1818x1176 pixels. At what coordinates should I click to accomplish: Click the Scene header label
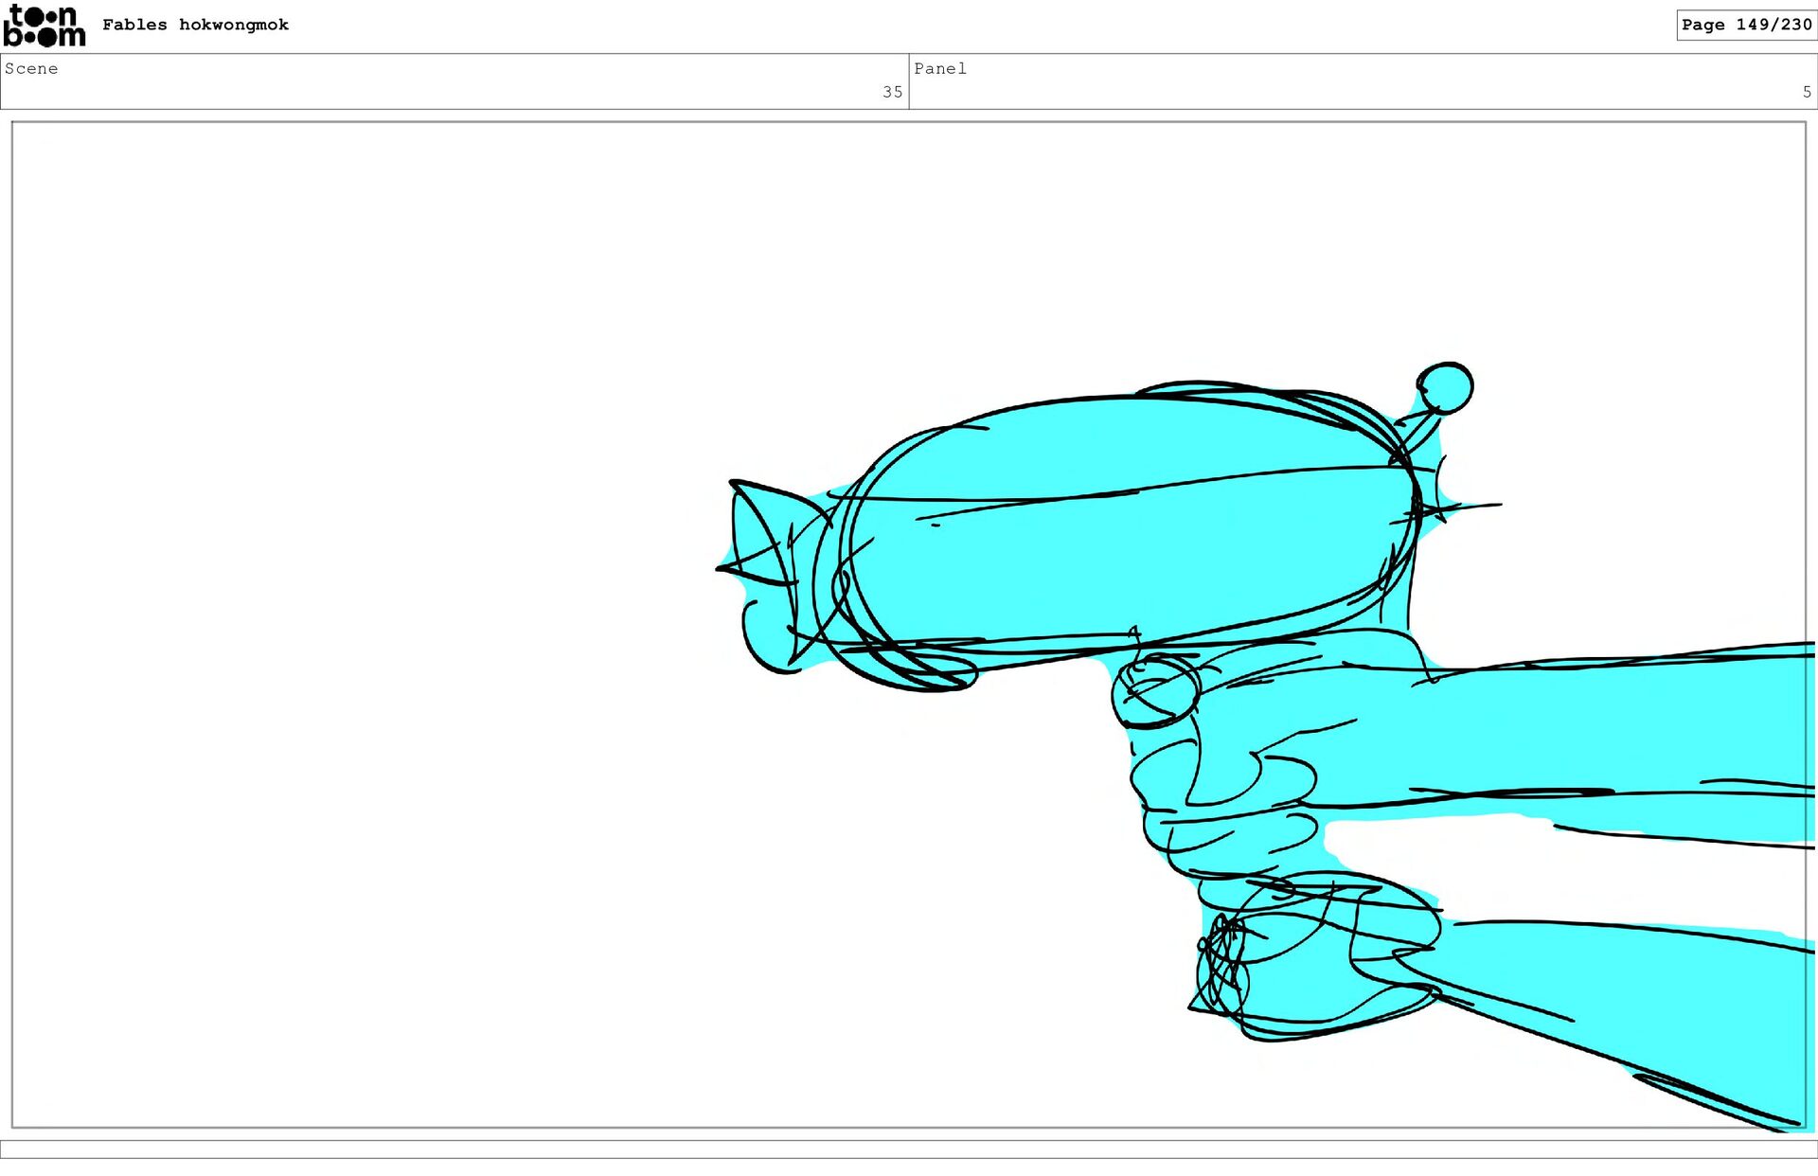tap(31, 68)
